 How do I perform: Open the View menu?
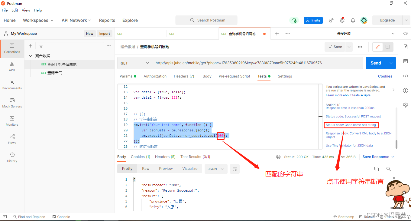(26, 10)
